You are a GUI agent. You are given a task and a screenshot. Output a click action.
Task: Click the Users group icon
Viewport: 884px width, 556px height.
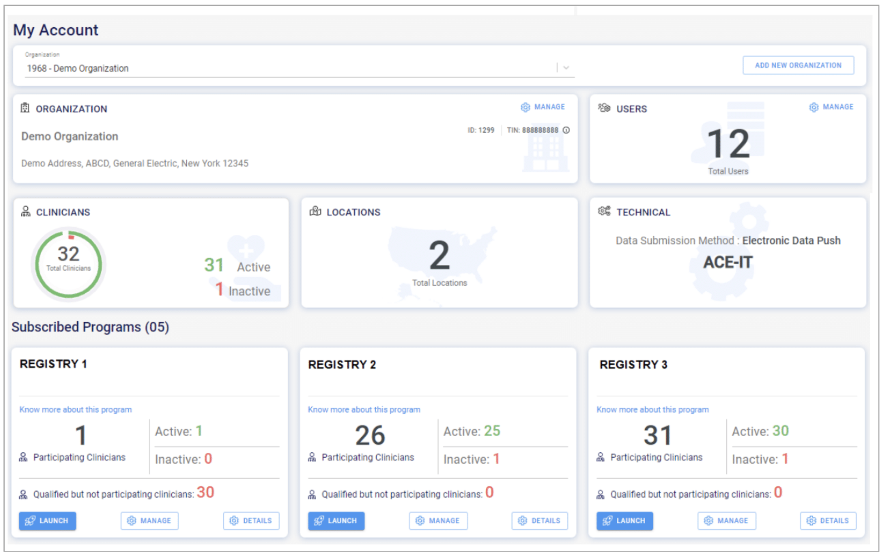[x=604, y=108]
